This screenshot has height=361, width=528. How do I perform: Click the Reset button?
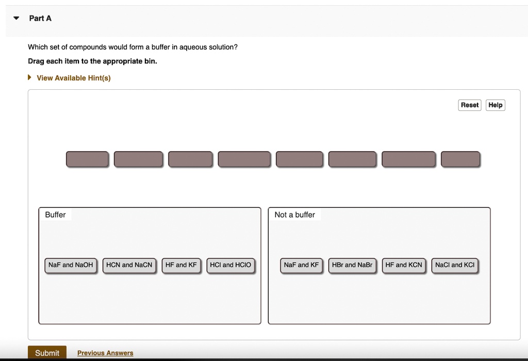tap(469, 105)
